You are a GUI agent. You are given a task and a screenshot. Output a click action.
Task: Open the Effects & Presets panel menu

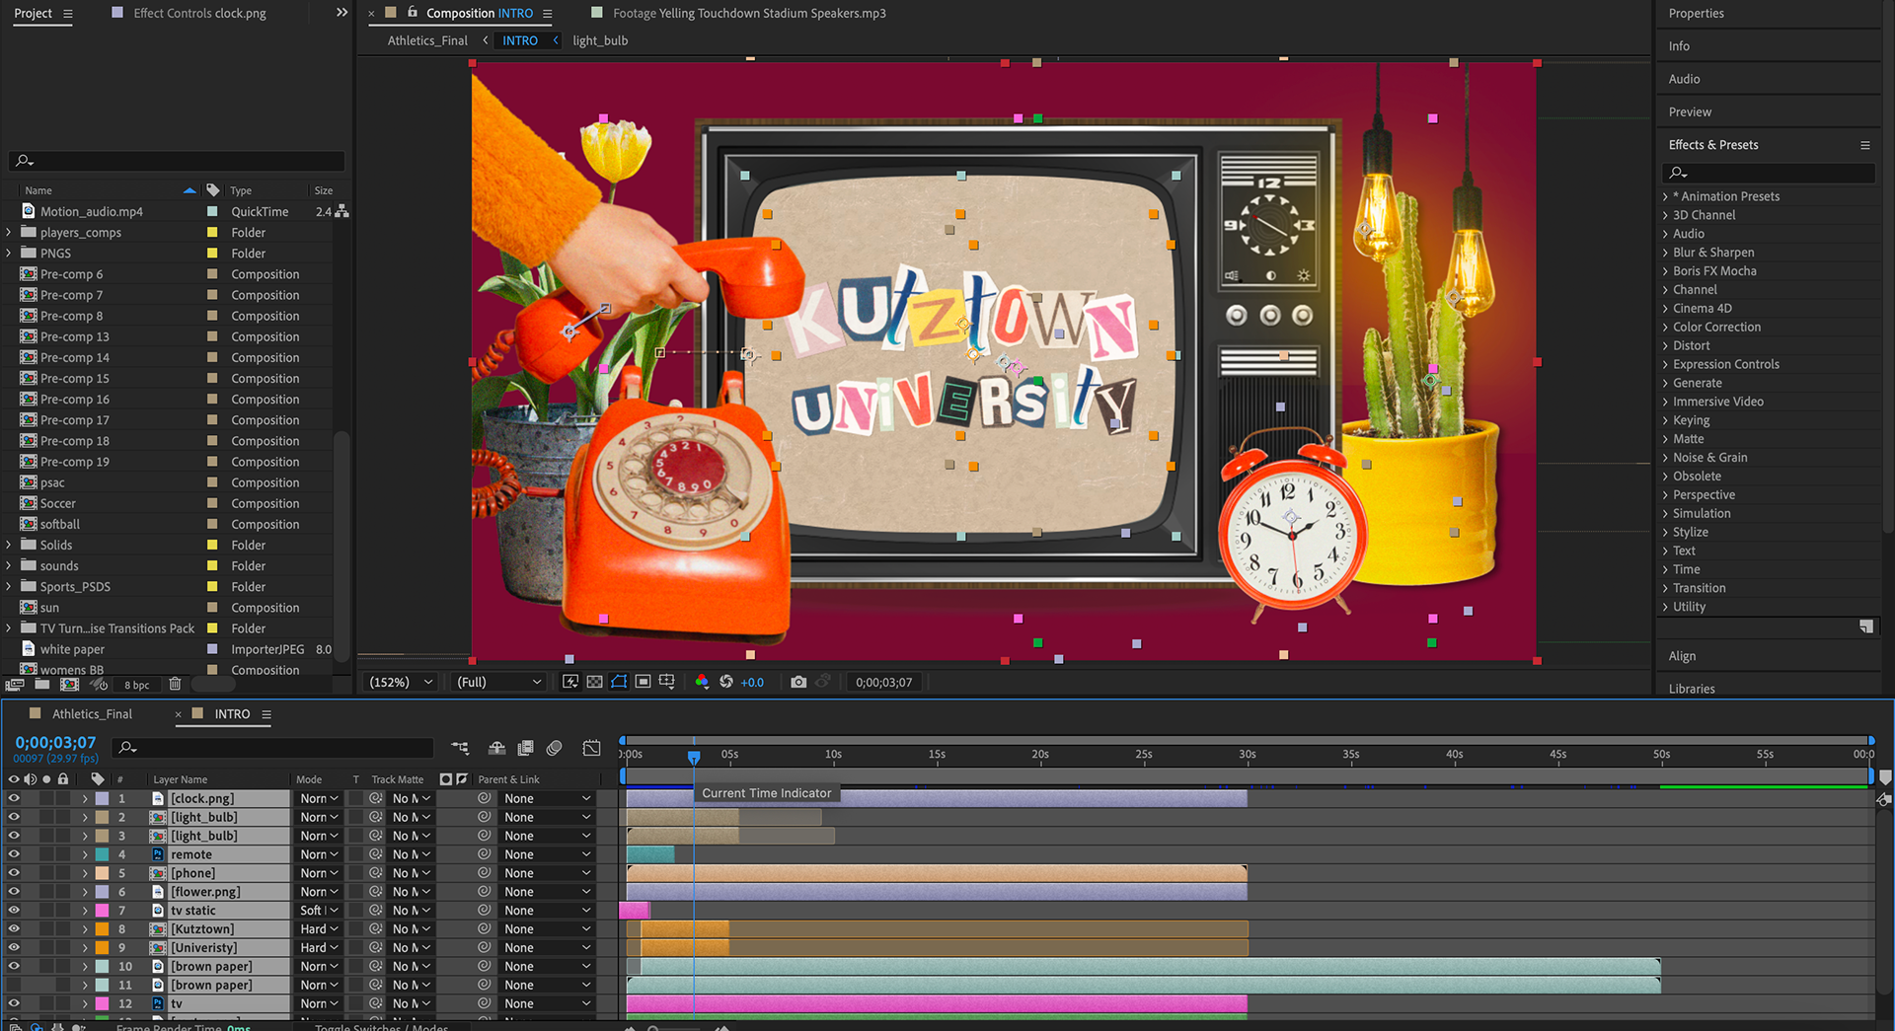tap(1865, 145)
